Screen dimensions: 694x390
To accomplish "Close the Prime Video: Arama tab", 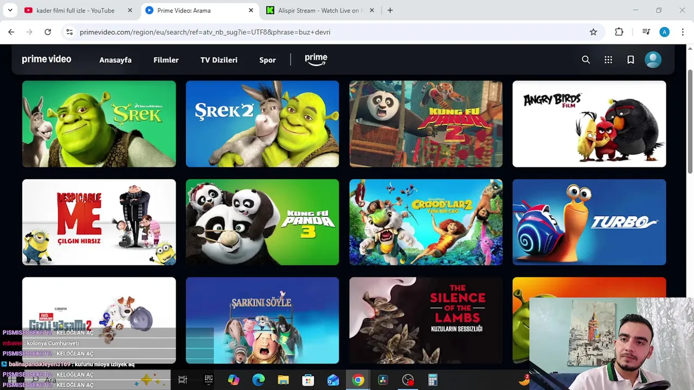I will (250, 10).
